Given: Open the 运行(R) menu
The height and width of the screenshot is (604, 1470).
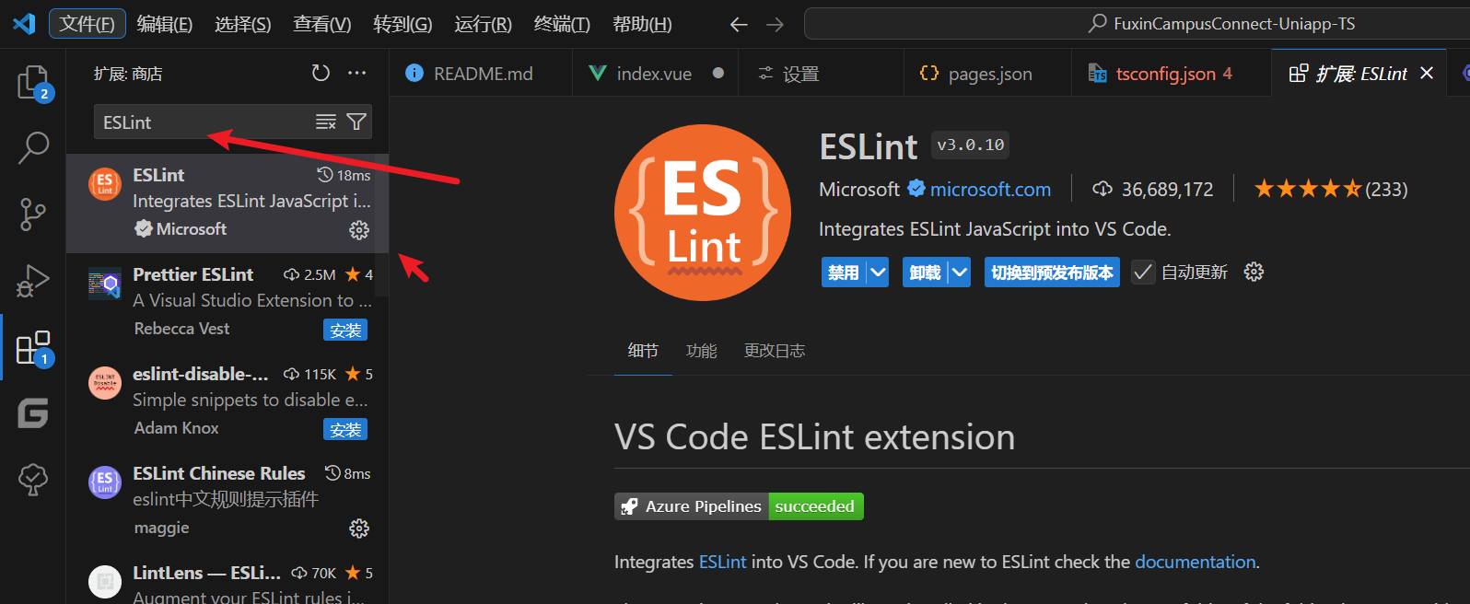Looking at the screenshot, I should point(483,24).
